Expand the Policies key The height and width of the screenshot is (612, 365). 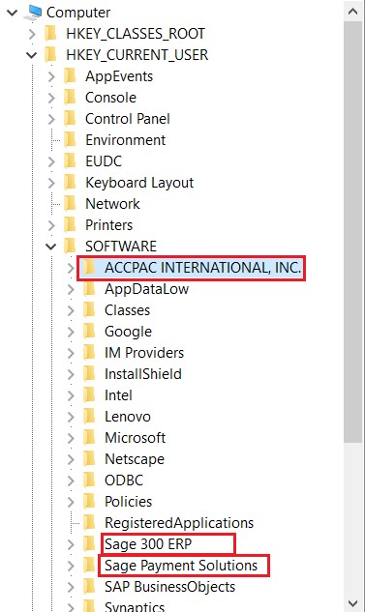(x=71, y=502)
